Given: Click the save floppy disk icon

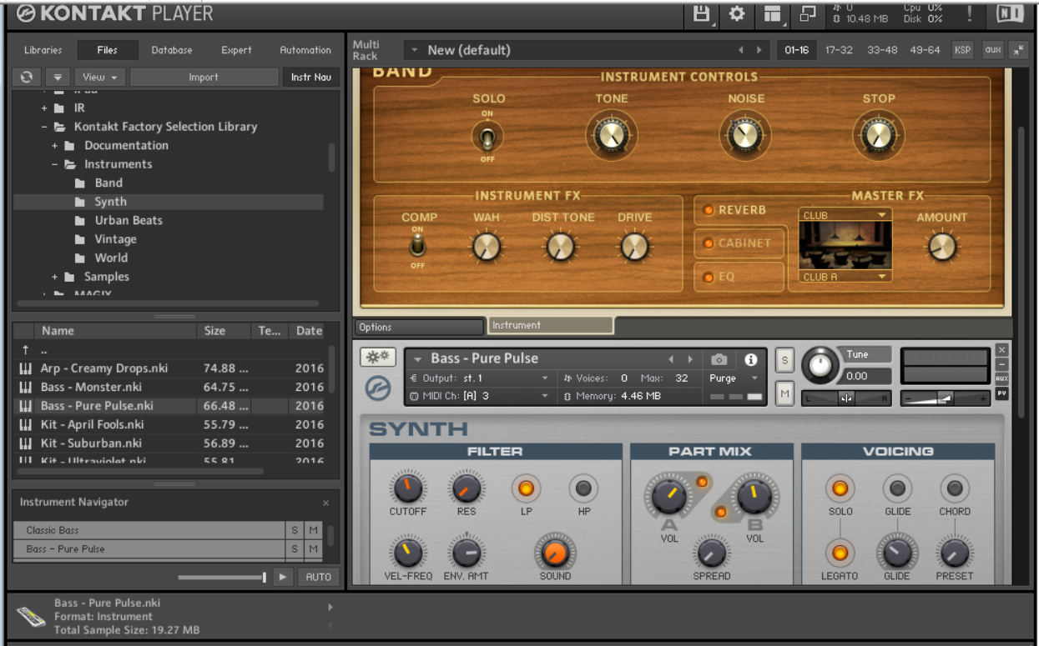Looking at the screenshot, I should pos(701,13).
